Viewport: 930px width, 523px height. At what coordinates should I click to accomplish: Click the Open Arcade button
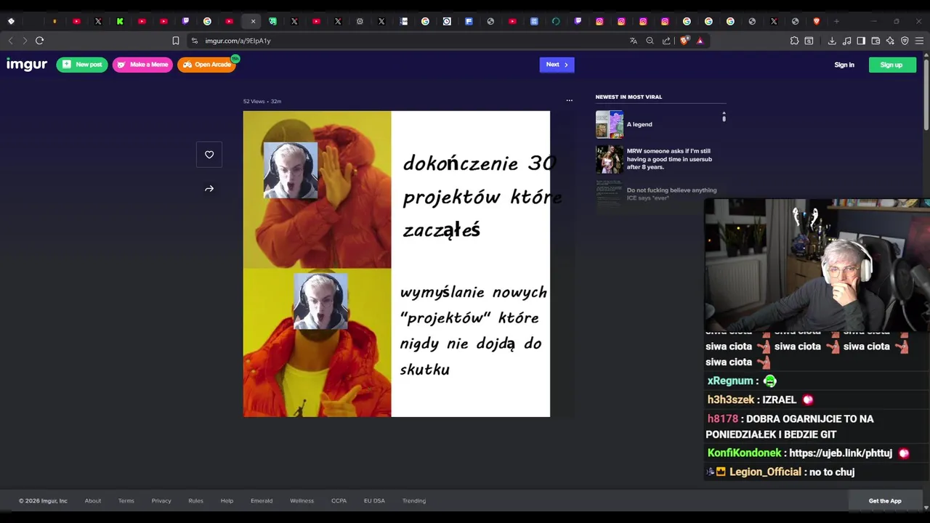(x=207, y=65)
